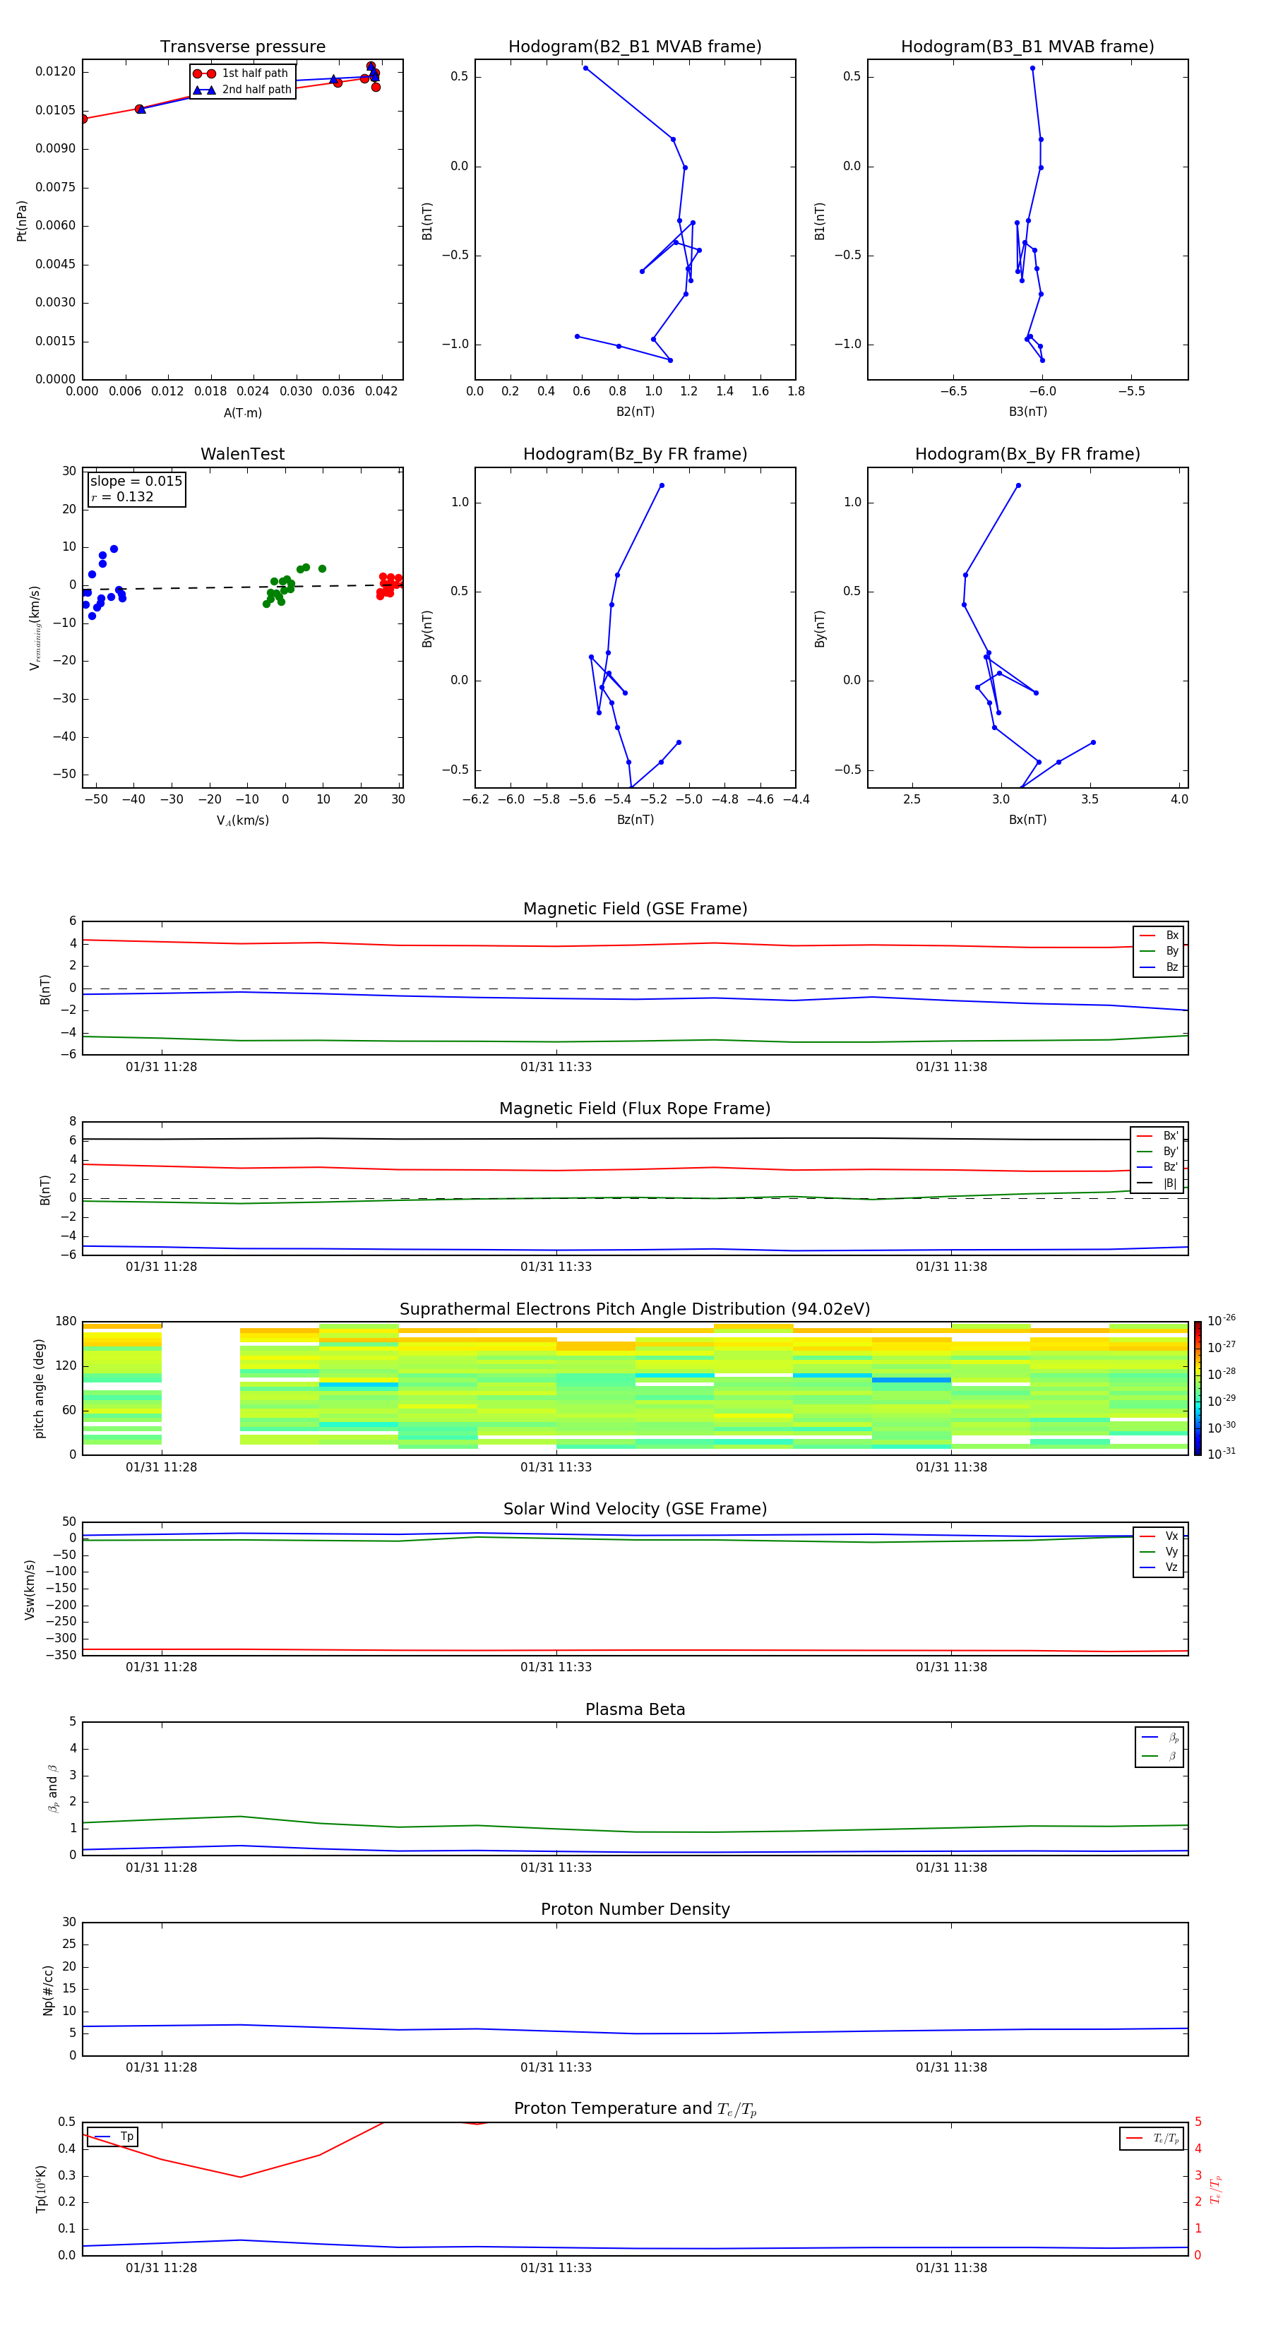Click '01/31 11:38' tick under Proton Number Density
Viewport: 1271px width, 2330px height.
point(950,2067)
